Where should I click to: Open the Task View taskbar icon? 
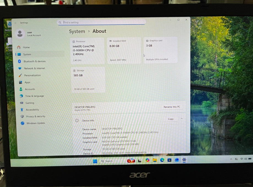pyautogui.click(x=140, y=161)
